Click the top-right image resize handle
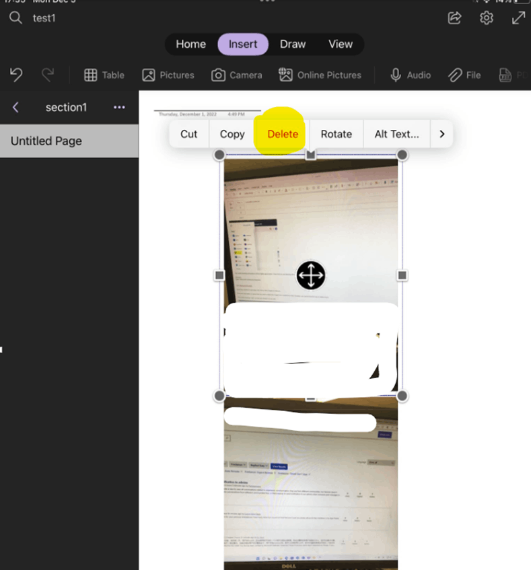 (x=402, y=155)
